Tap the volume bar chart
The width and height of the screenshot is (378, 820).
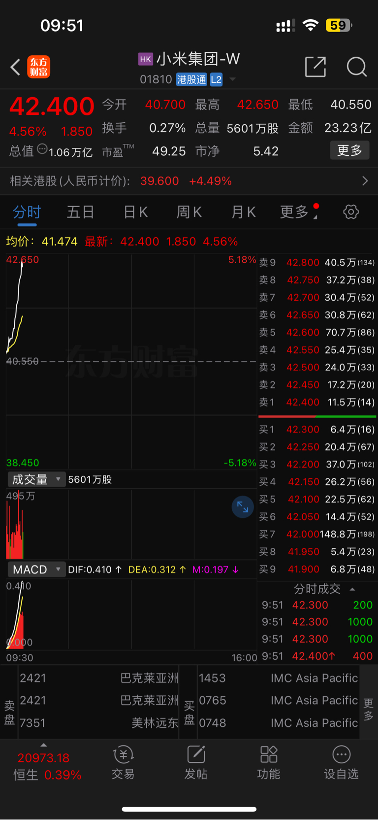click(131, 524)
